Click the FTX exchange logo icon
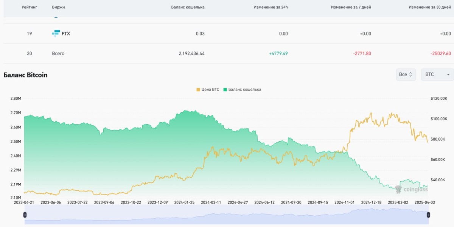 point(56,34)
